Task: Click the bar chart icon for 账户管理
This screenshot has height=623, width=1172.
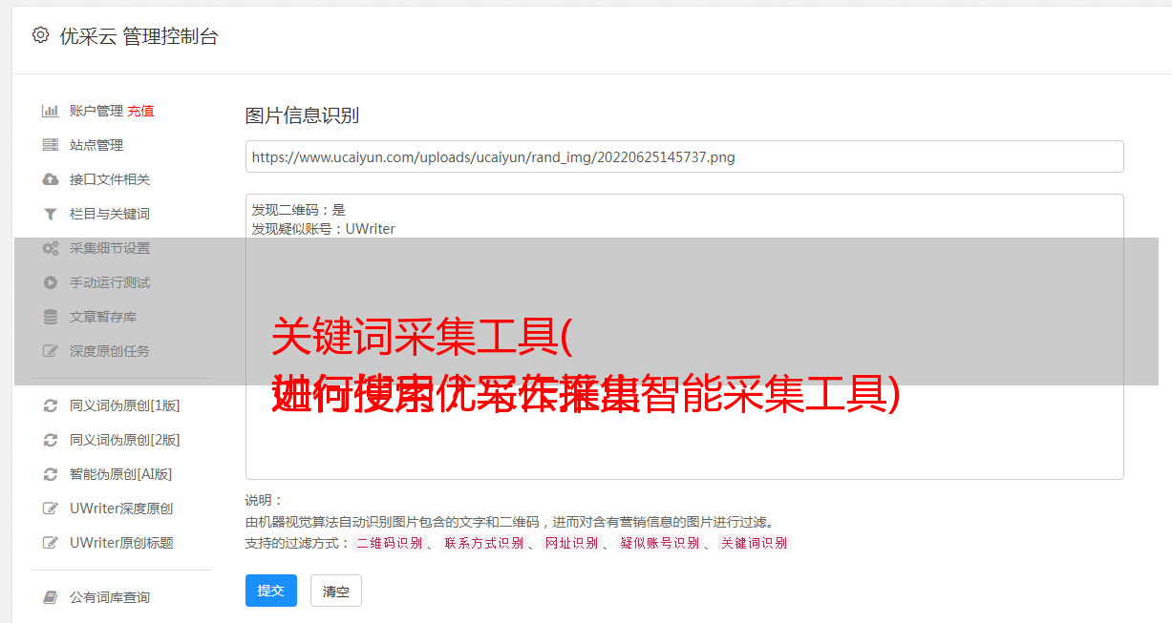Action: pos(51,111)
